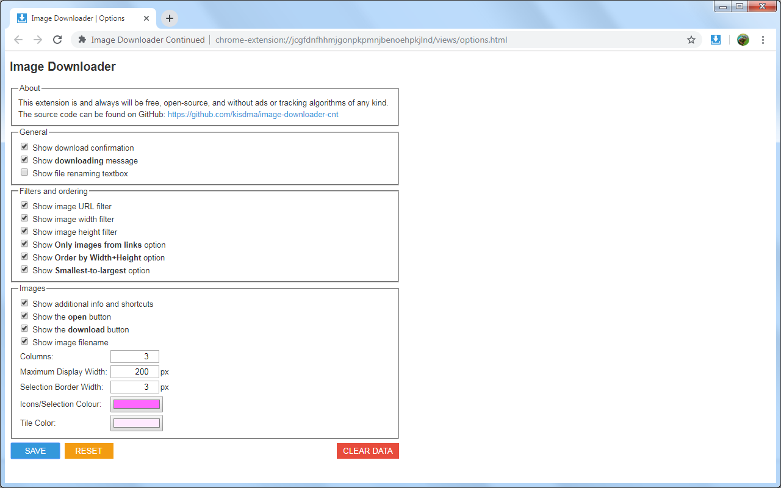Open the Chrome profile avatar
Image resolution: width=781 pixels, height=488 pixels.
tap(743, 40)
